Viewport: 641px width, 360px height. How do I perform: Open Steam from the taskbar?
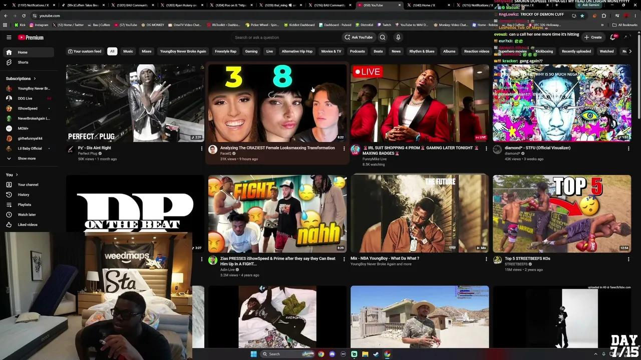pos(376,354)
